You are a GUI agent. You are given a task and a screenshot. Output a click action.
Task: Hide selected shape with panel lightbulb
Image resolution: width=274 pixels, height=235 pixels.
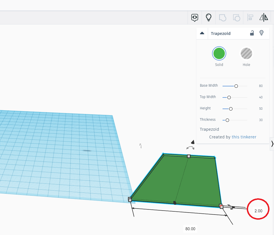coord(261,33)
